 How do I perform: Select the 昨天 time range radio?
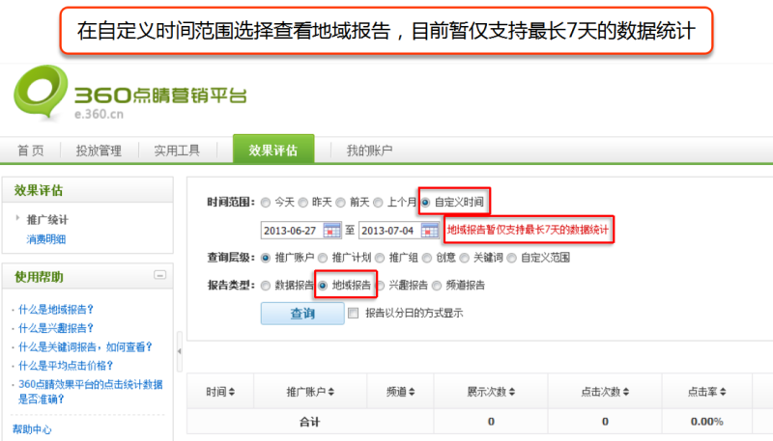[303, 202]
